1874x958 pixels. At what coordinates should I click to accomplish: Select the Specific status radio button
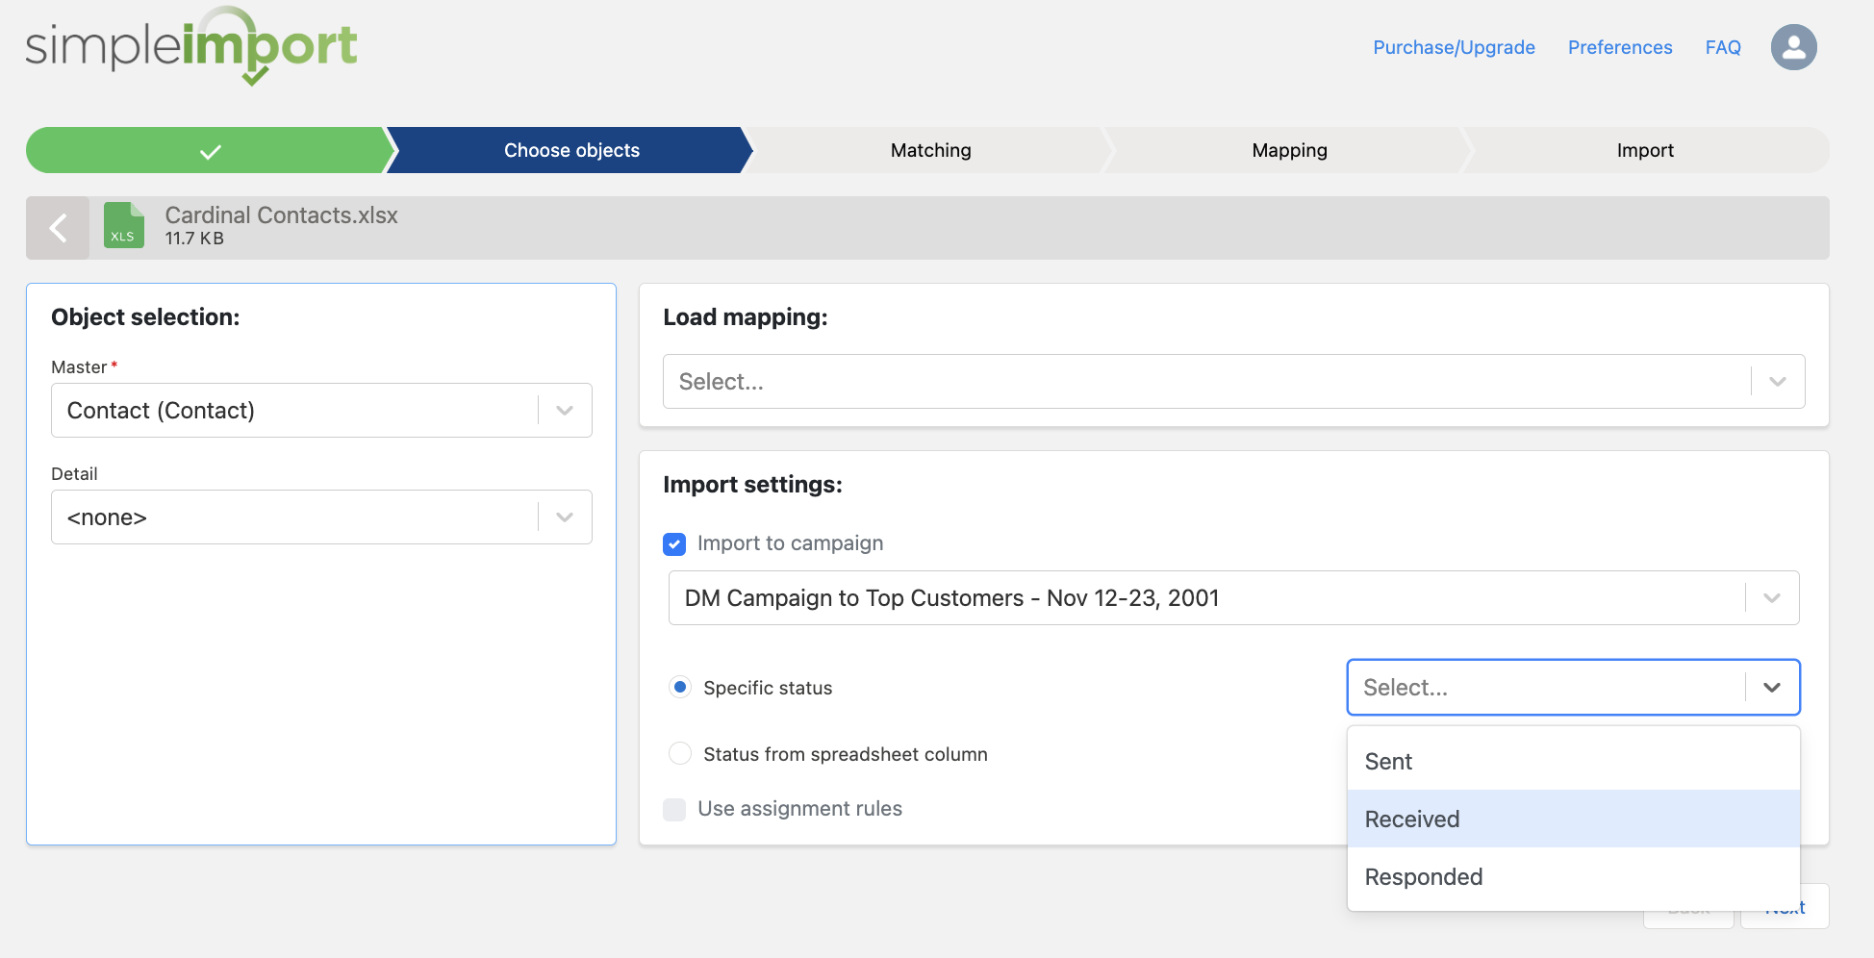680,688
